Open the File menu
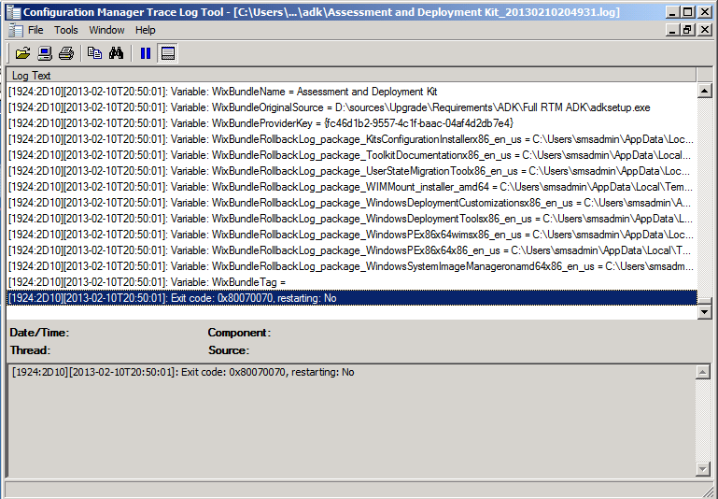This screenshot has width=718, height=499. (35, 30)
